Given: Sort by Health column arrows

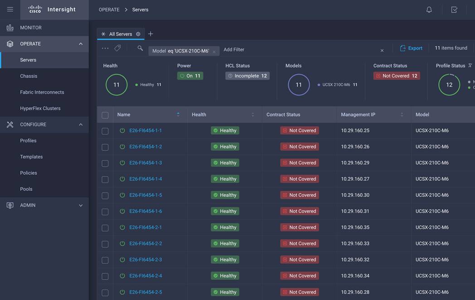Looking at the screenshot, I should [252, 114].
